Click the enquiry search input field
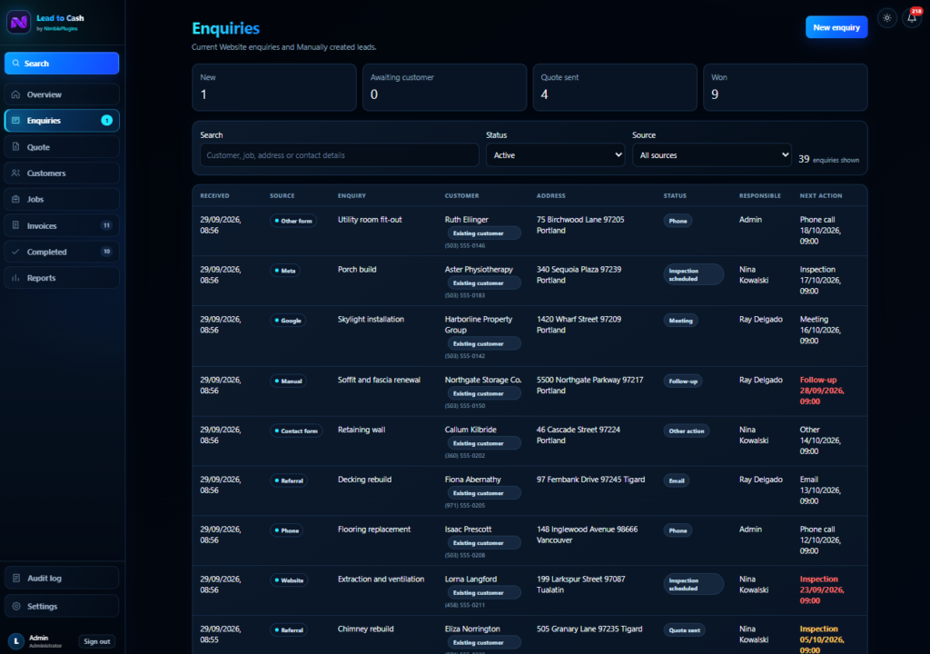The image size is (930, 654). (340, 155)
